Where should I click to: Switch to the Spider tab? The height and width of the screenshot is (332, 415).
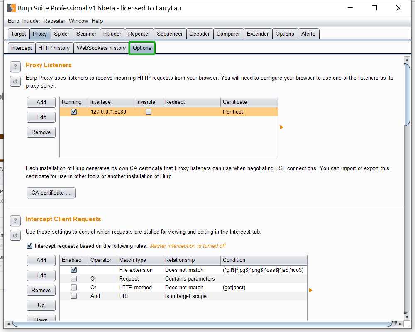tap(62, 34)
